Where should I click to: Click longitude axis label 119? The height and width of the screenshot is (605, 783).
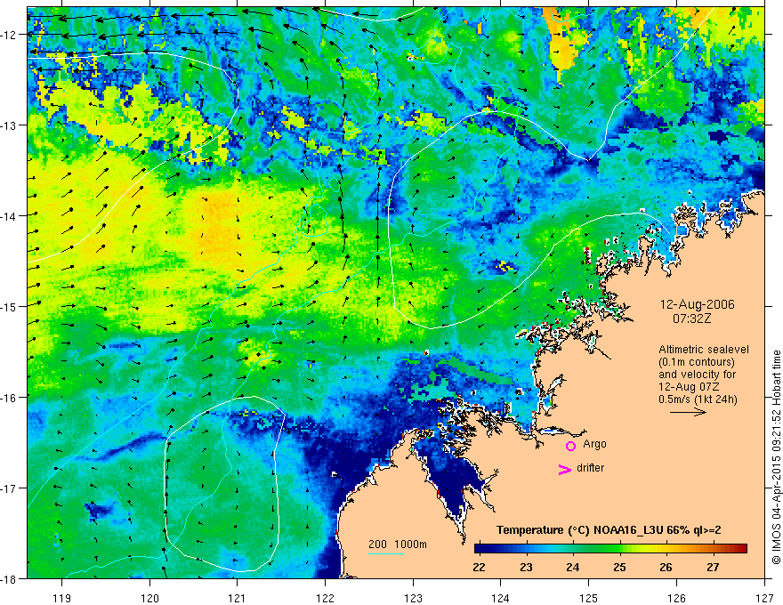coord(62,598)
